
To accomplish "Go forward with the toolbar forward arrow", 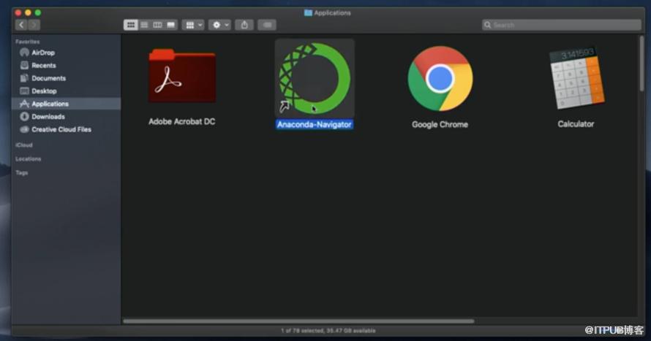I will (x=34, y=25).
